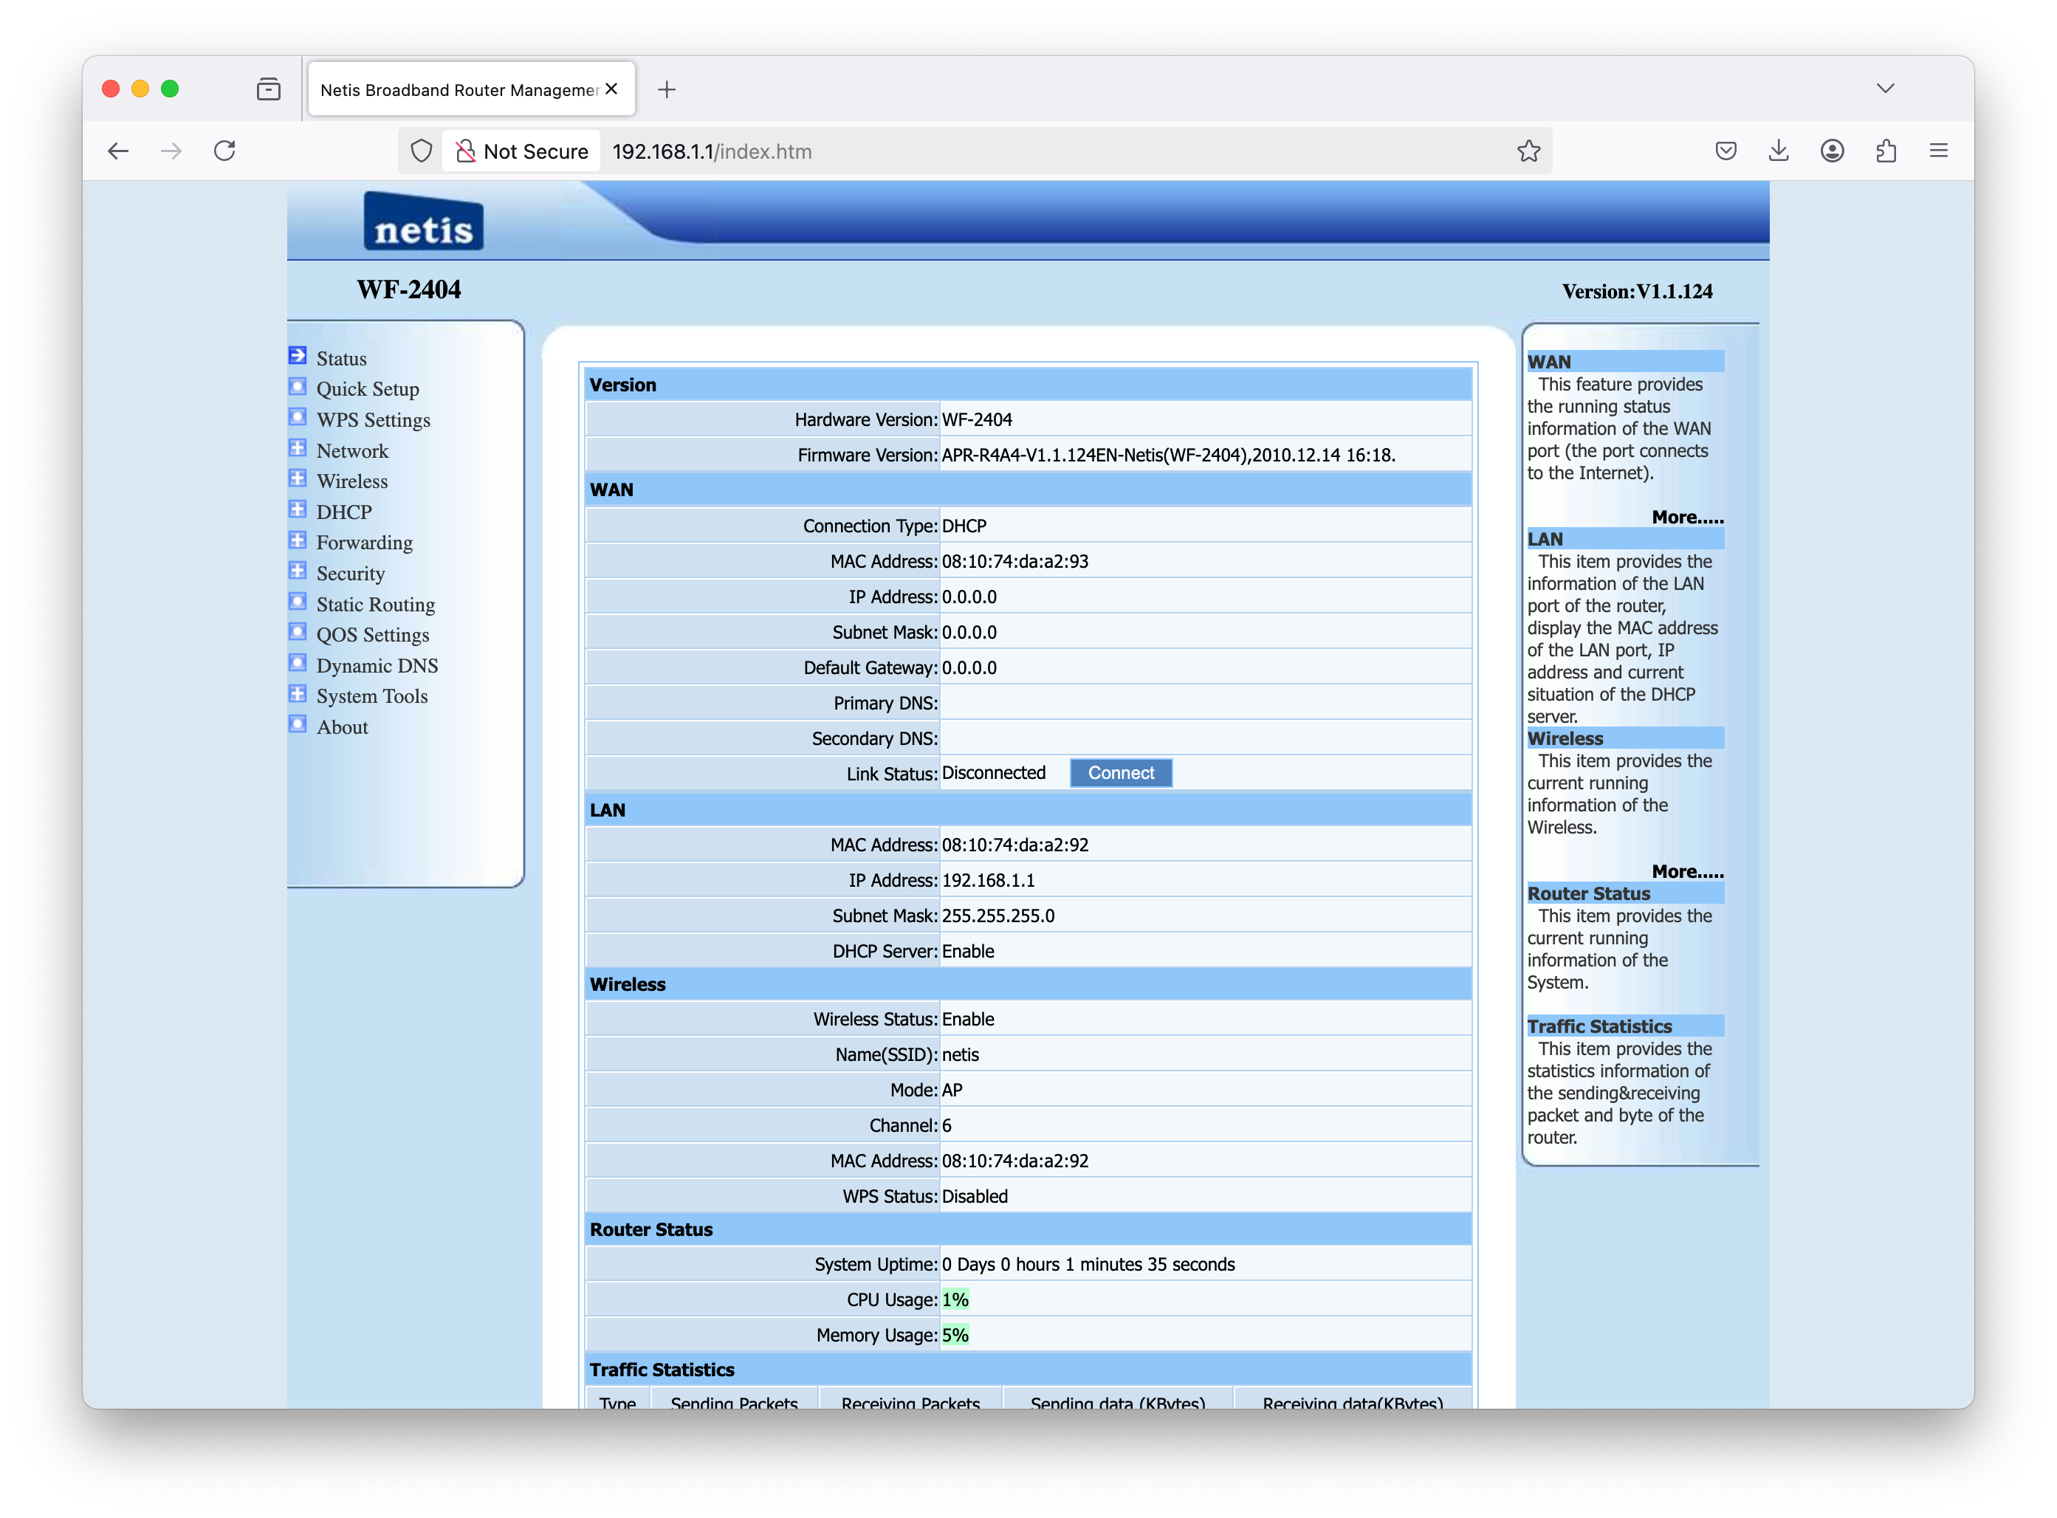Open the downloads arrow icon
Screen dimensions: 2057x1518
pyautogui.click(x=1779, y=151)
